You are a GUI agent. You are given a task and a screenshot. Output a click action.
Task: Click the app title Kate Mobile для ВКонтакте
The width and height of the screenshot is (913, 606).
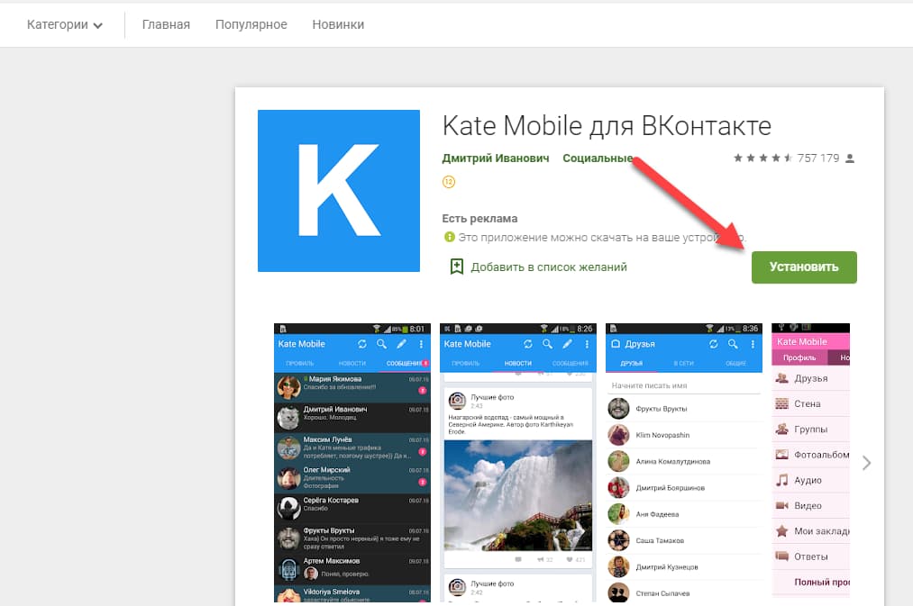coord(607,126)
